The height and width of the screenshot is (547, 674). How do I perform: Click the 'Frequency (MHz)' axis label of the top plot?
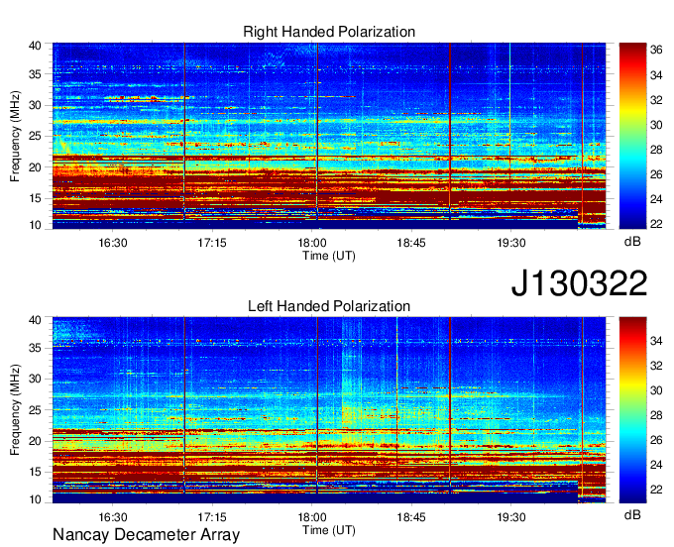coord(15,136)
